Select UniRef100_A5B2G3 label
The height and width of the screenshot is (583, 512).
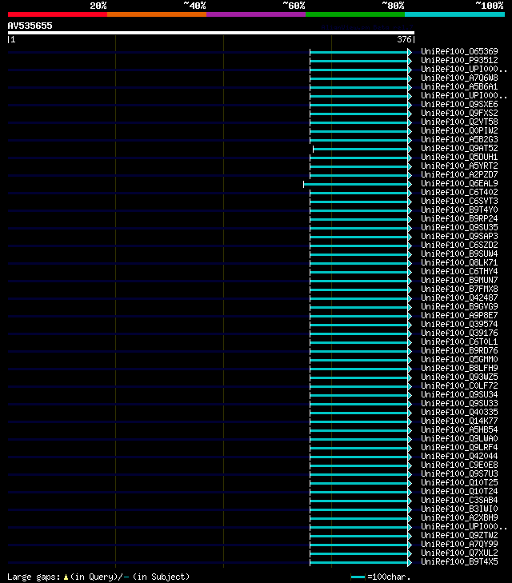point(459,139)
